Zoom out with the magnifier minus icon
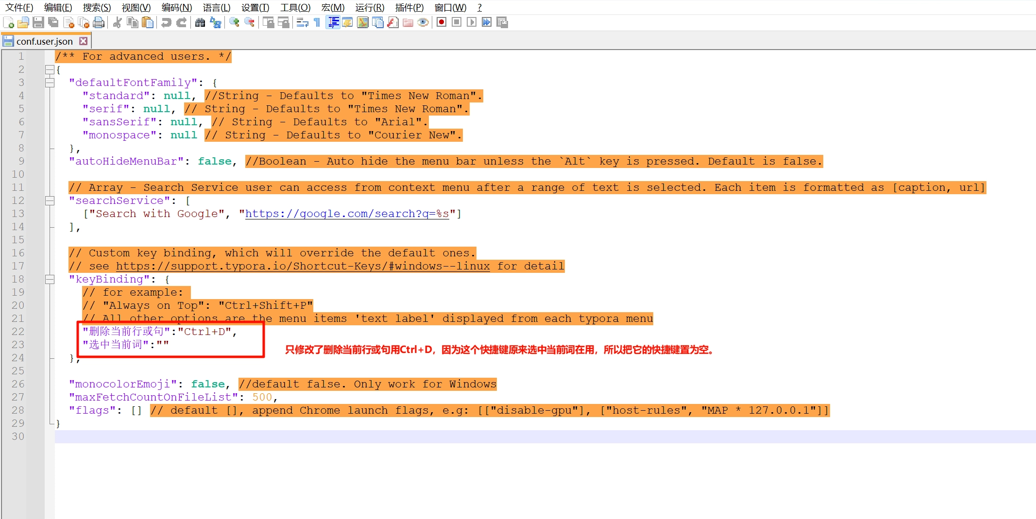The width and height of the screenshot is (1036, 519). [249, 22]
